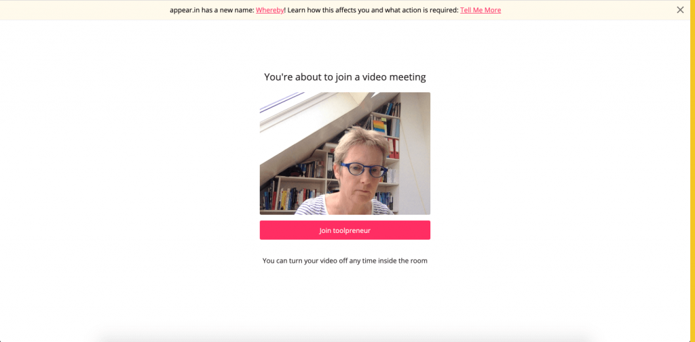The height and width of the screenshot is (342, 695).
Task: Click the webcam video preview
Action: point(345,154)
